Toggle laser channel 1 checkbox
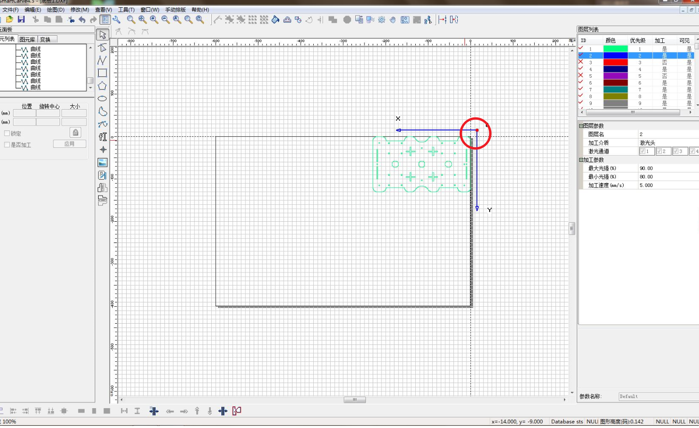 coord(642,151)
